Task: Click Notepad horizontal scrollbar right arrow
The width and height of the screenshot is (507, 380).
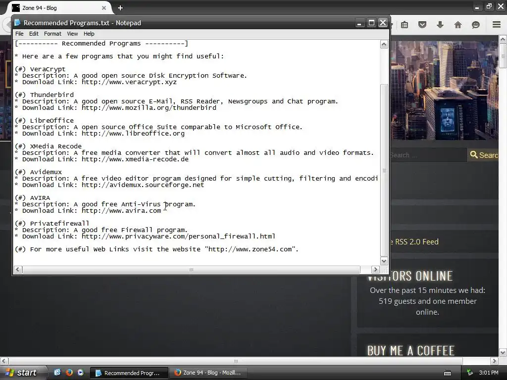Action: 375,270
